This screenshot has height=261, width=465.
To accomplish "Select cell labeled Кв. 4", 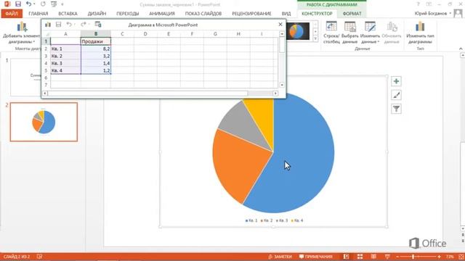I will (65, 70).
